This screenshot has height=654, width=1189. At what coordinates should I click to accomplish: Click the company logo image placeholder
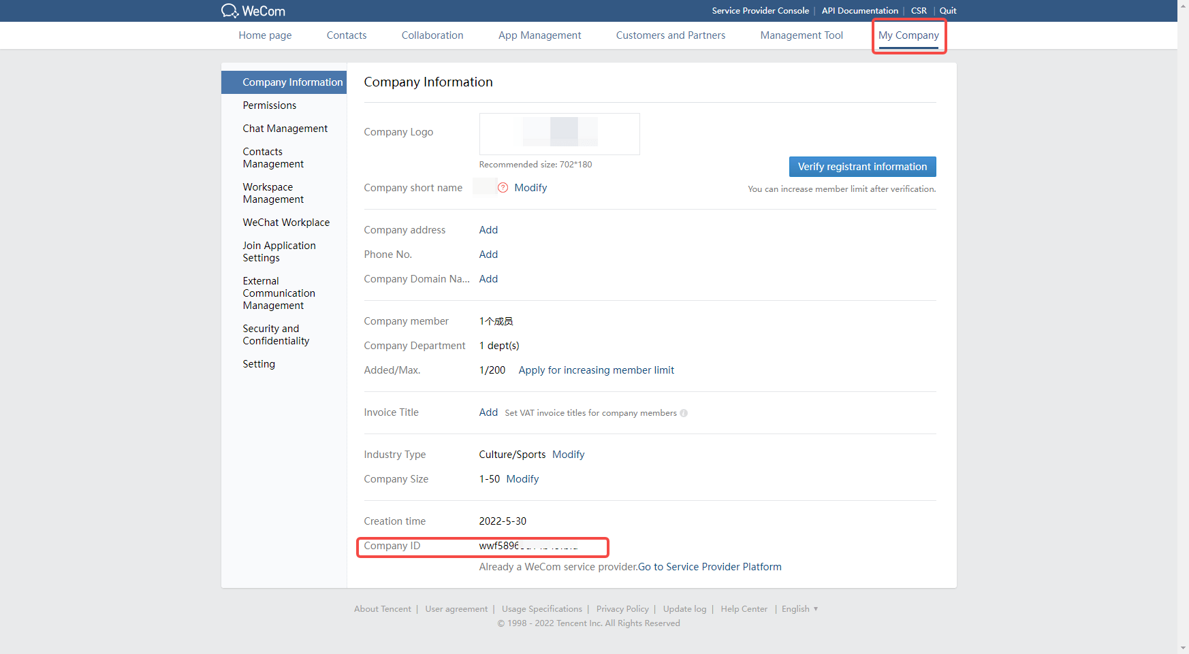(x=559, y=133)
